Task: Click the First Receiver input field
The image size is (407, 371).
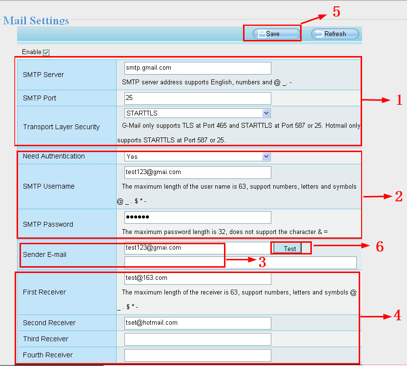Action: click(x=198, y=278)
